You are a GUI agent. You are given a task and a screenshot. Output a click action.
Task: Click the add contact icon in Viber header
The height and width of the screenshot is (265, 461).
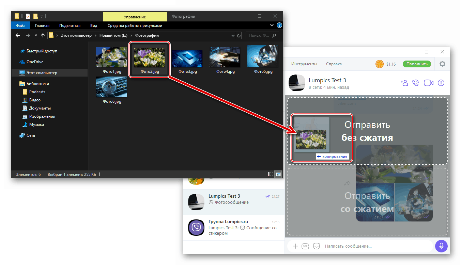tap(404, 83)
